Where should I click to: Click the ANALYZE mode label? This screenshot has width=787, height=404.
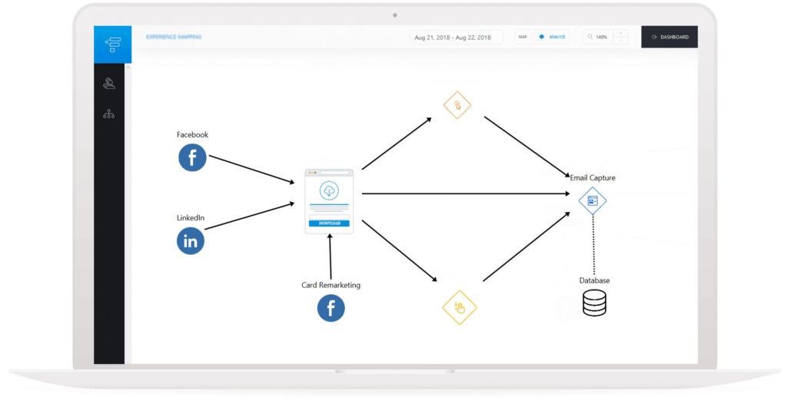(557, 37)
